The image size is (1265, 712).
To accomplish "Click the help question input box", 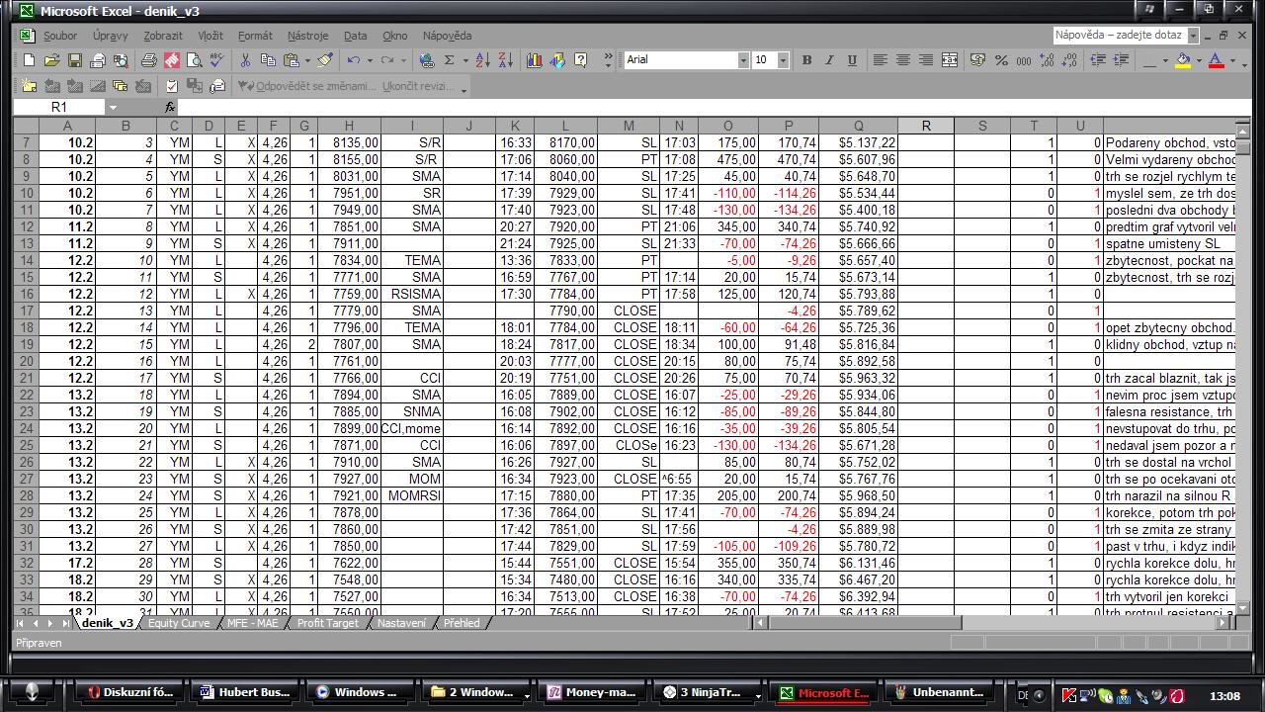I will click(1120, 35).
